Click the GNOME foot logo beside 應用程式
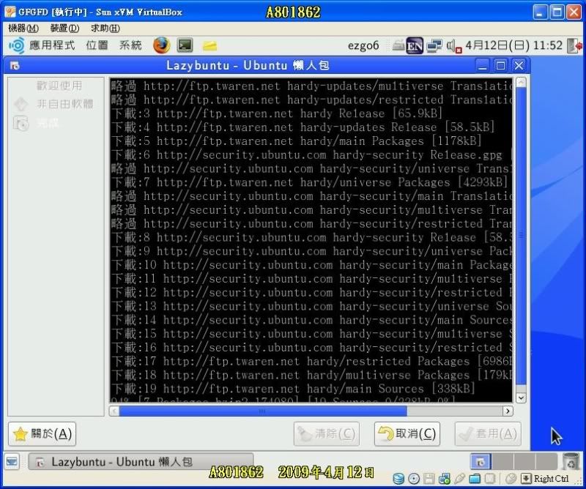 [x=16, y=45]
